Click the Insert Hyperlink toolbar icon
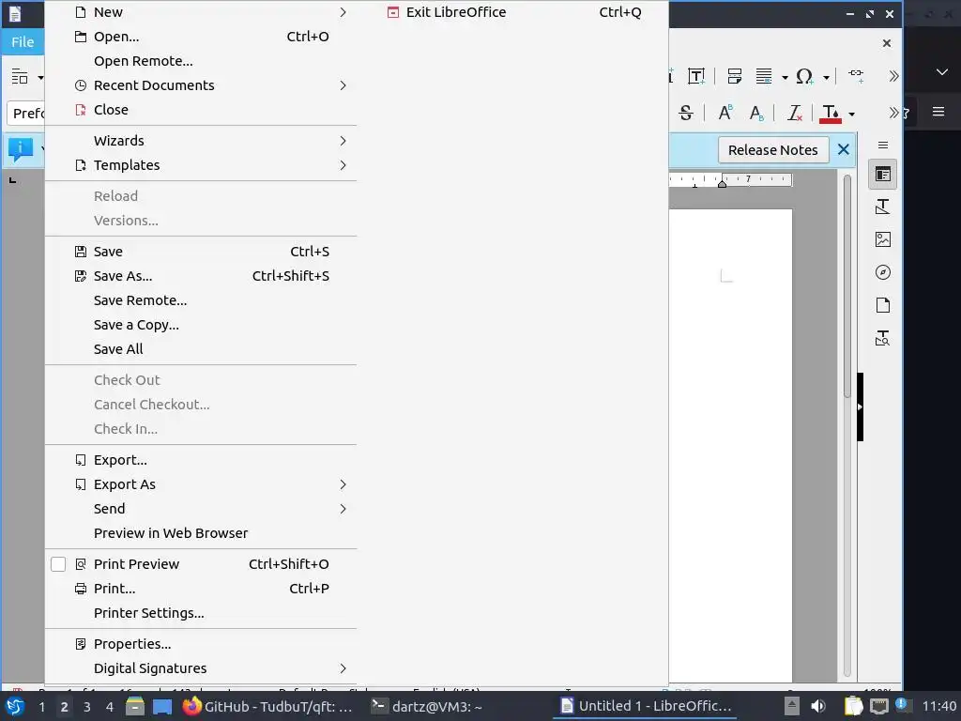The image size is (961, 721). (x=856, y=75)
